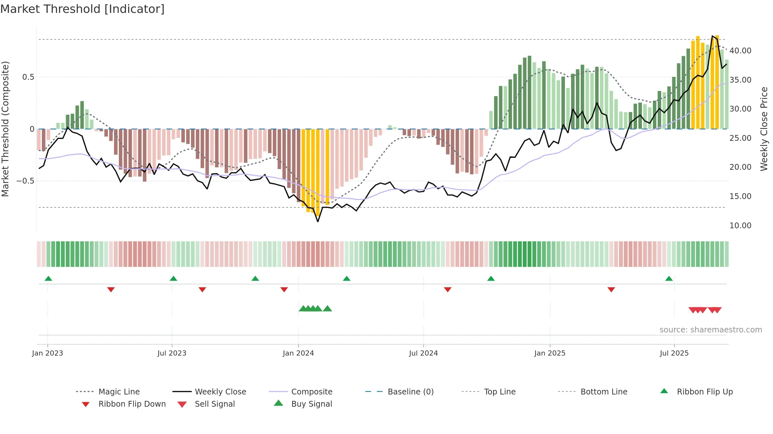Click the 10.00 price axis tick
773x434 pixels.
(x=740, y=225)
